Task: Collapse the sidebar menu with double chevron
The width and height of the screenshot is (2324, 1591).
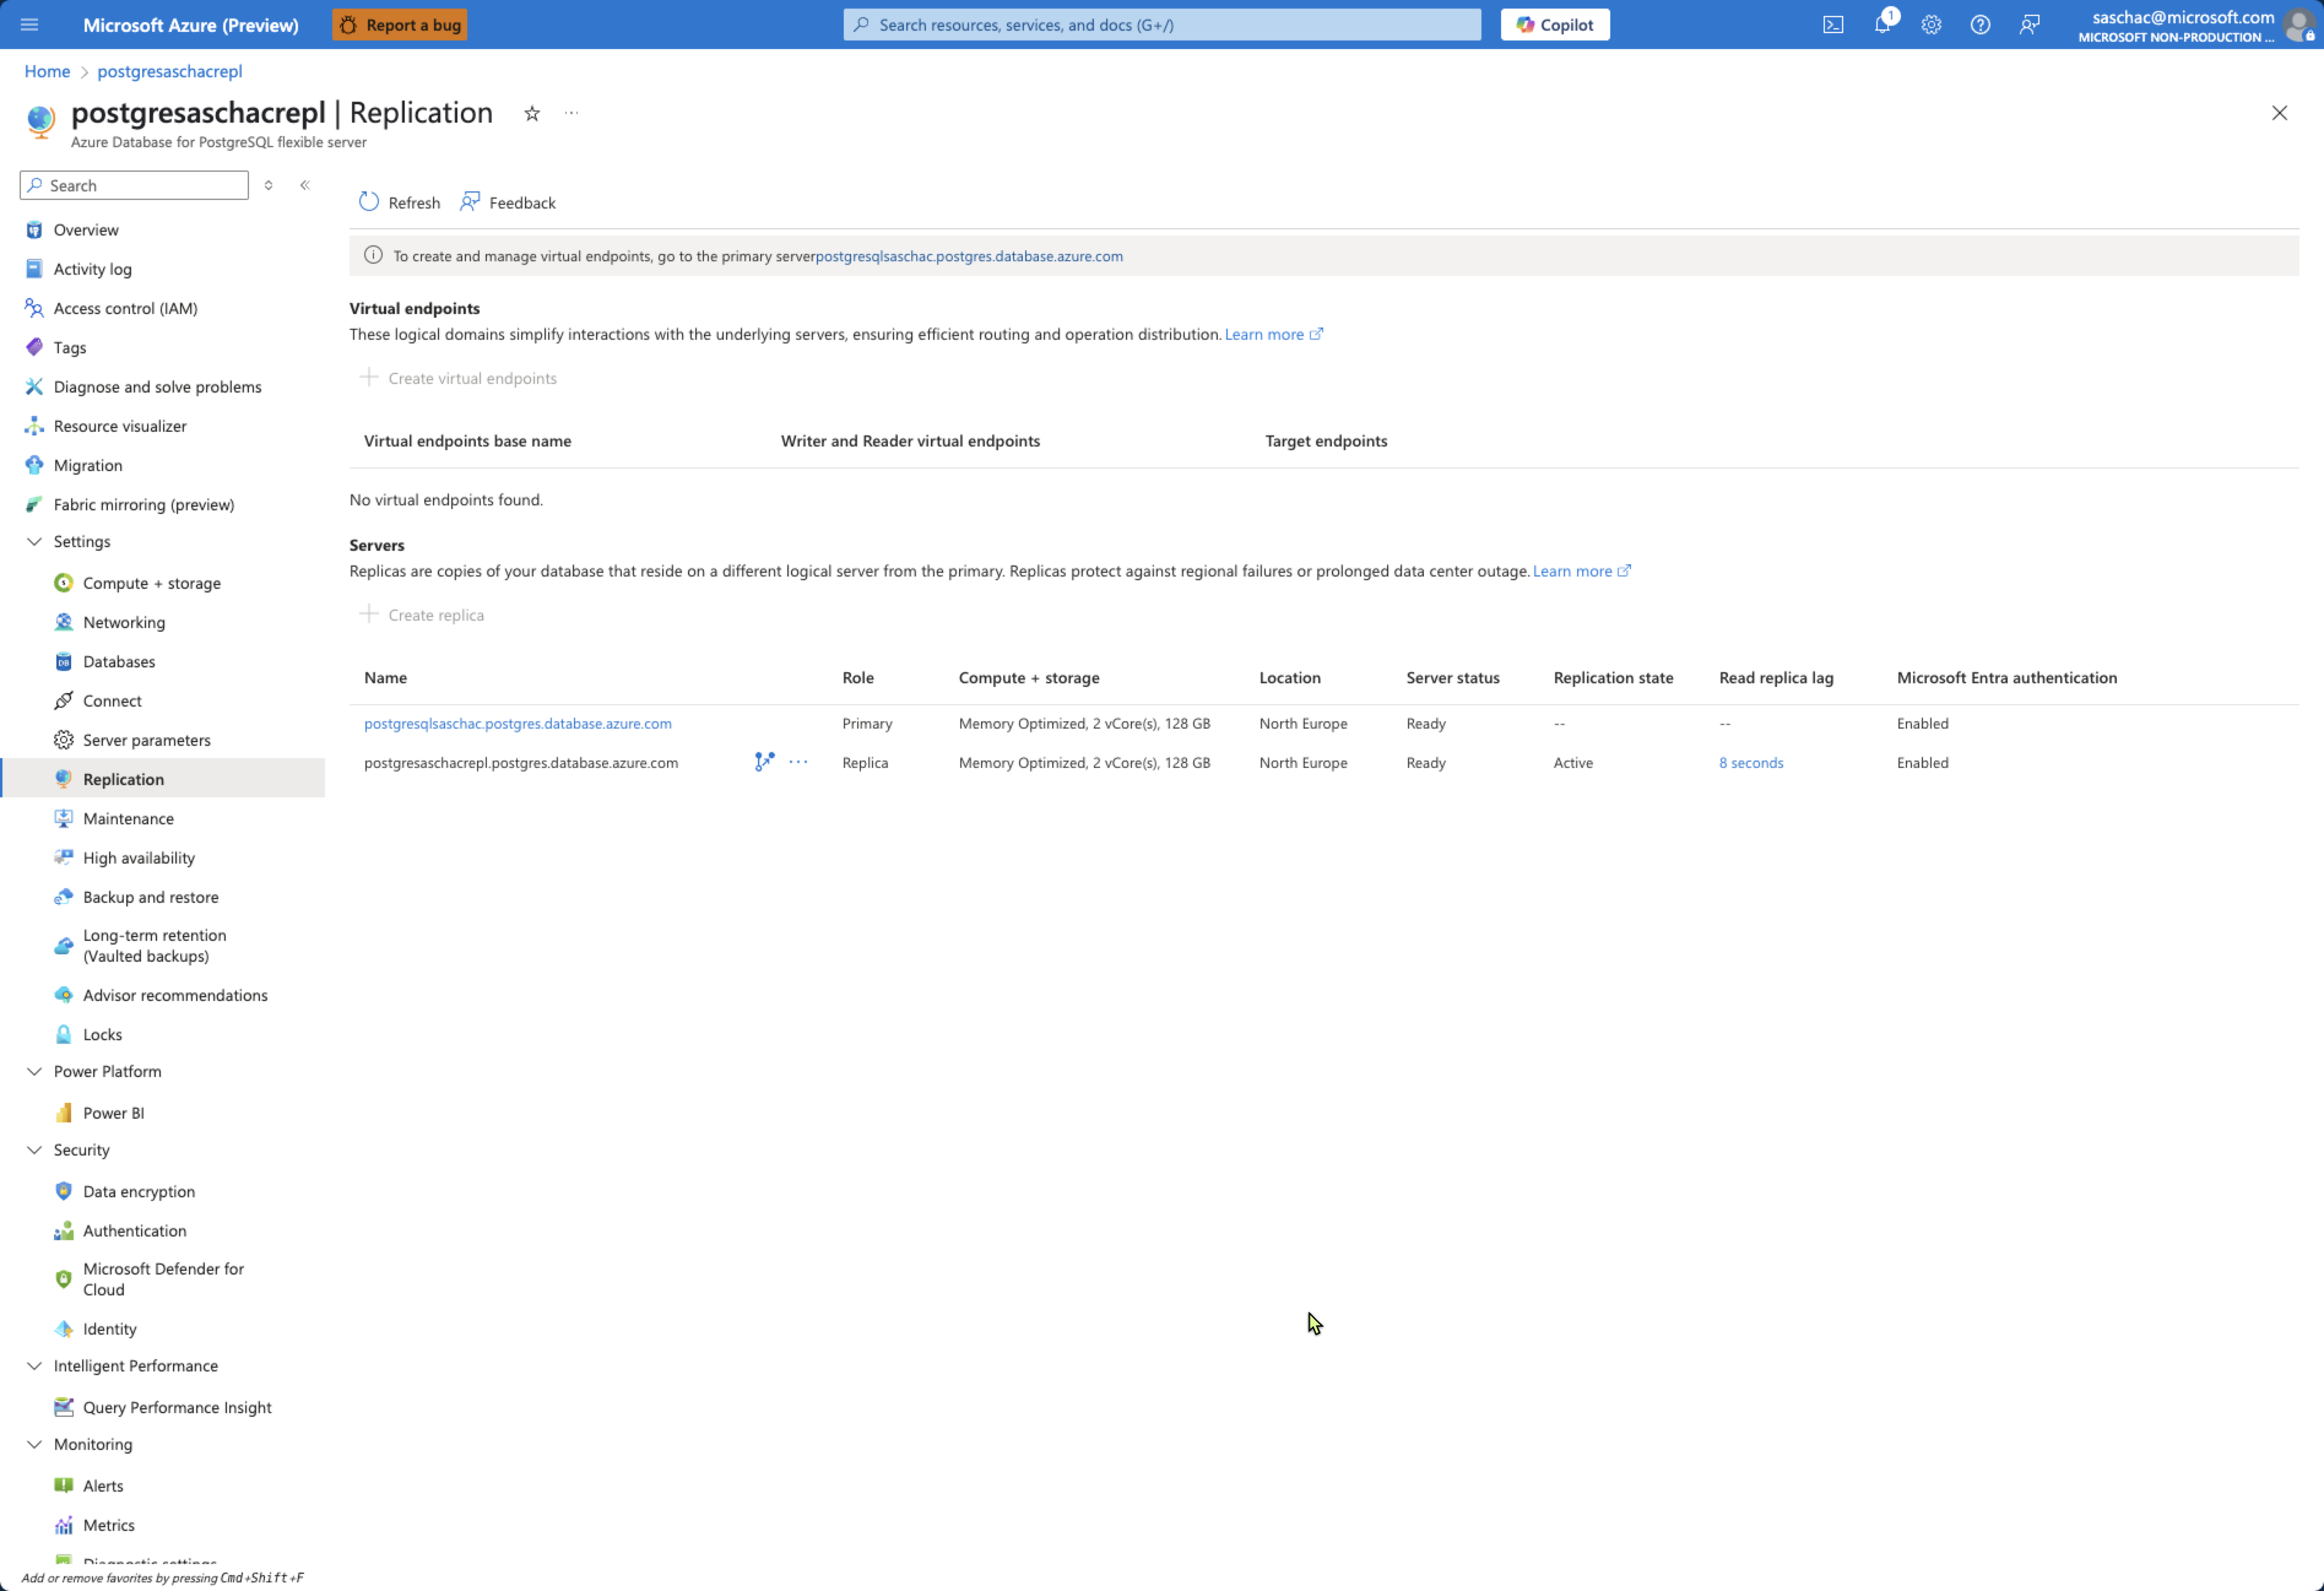Action: [x=305, y=185]
